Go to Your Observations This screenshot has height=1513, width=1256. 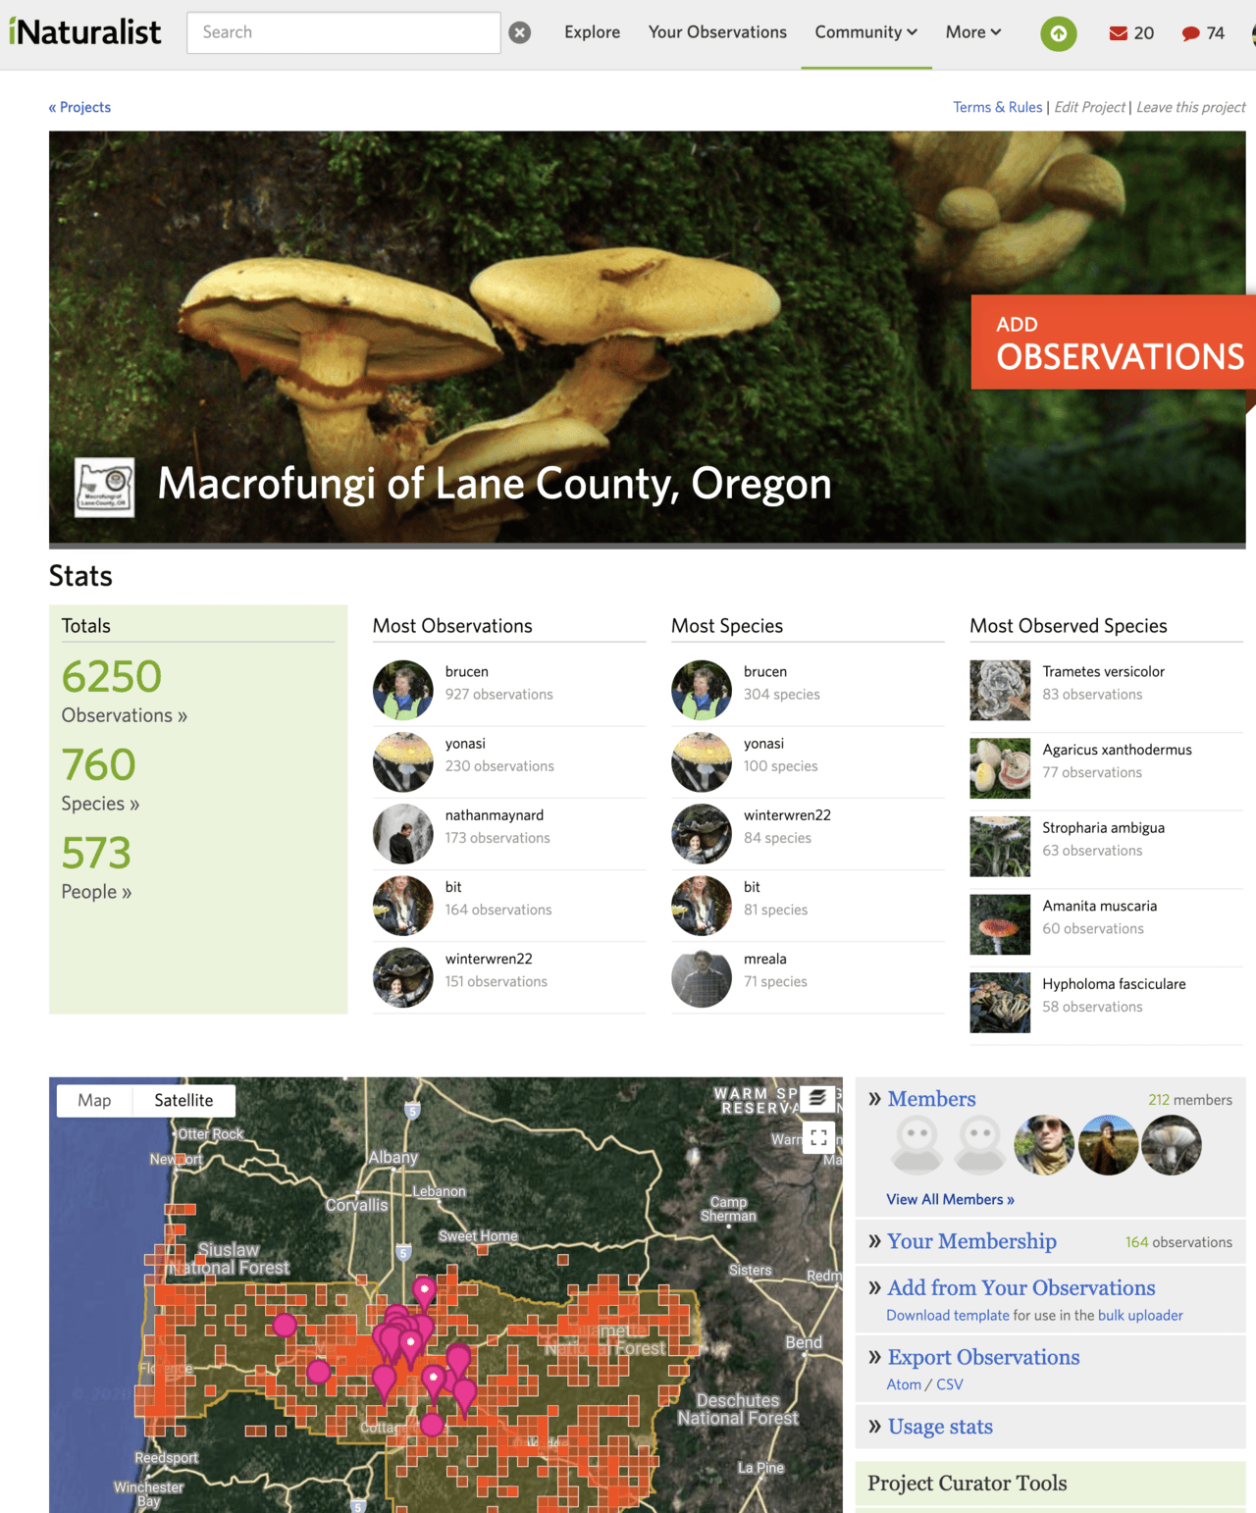tap(717, 32)
